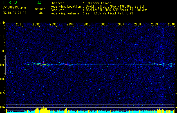Click the 1.1 kHz frequency label
Image resolution: width=177 pixels, height=113 pixels.
pos(2,37)
